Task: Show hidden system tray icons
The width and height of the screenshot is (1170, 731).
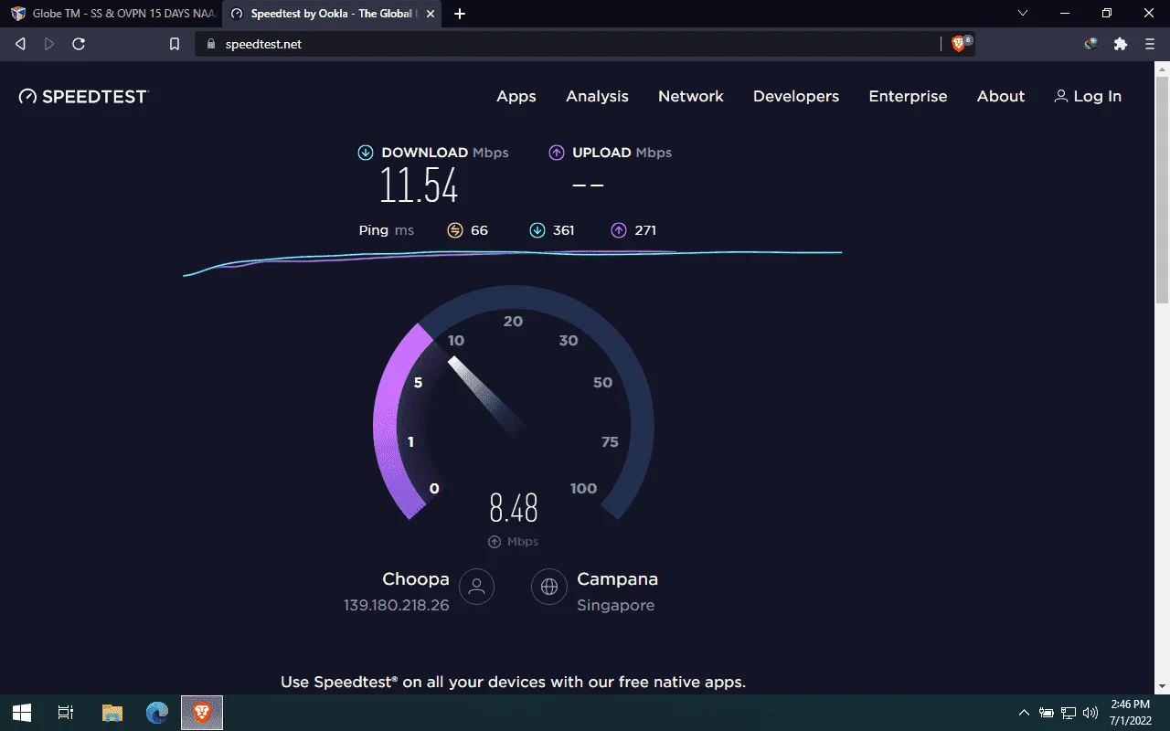Action: pos(1024,713)
